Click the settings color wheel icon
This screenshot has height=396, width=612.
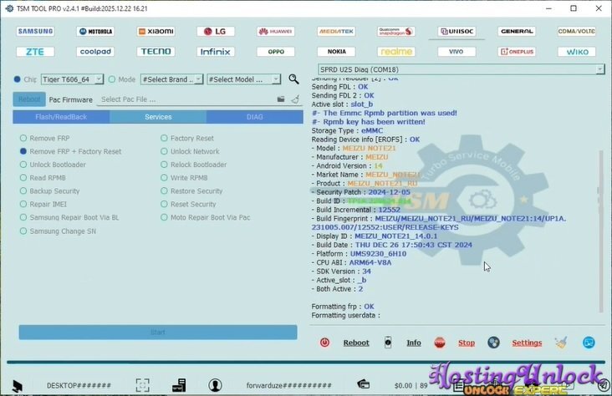pos(494,343)
